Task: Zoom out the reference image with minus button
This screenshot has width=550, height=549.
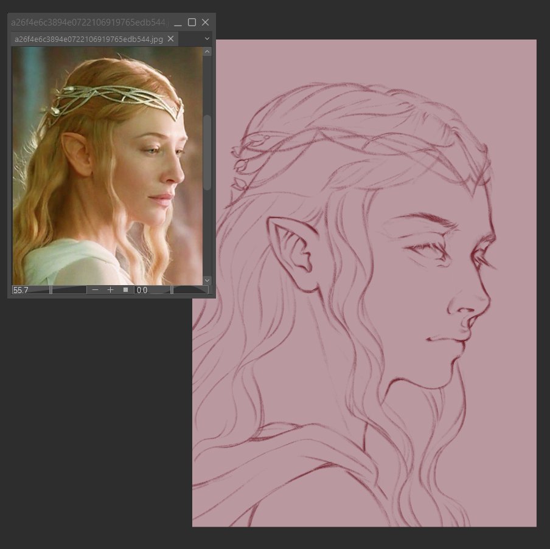Action: (x=95, y=290)
